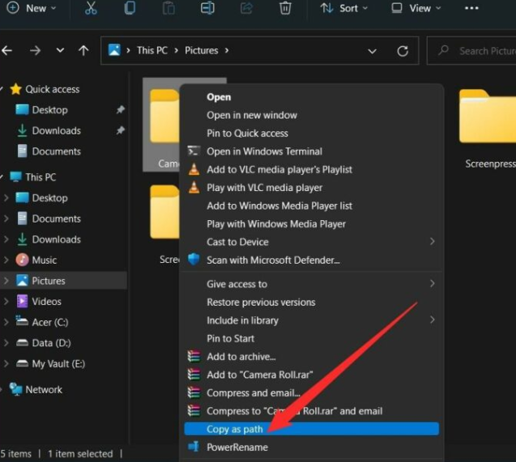Click Pictures in address breadcrumb
This screenshot has height=462, width=516.
(202, 50)
